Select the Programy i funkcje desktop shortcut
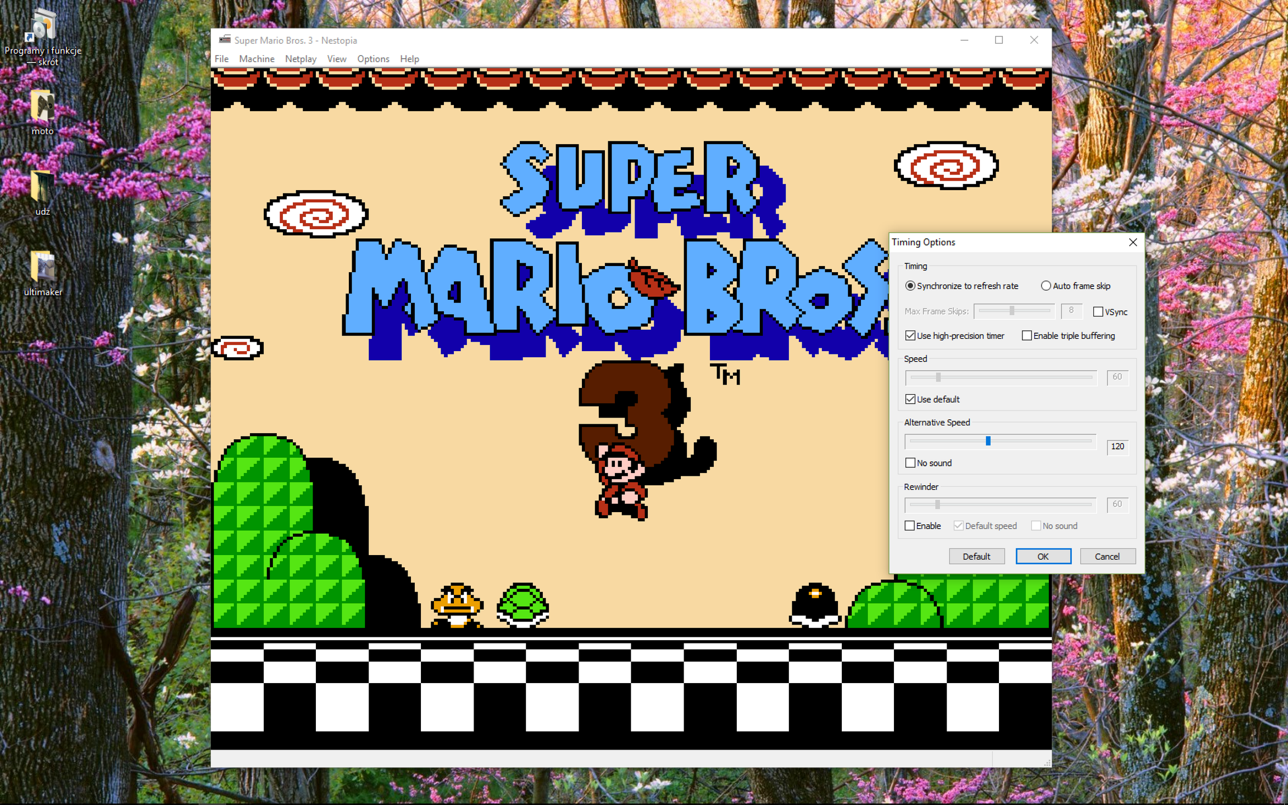 click(43, 38)
